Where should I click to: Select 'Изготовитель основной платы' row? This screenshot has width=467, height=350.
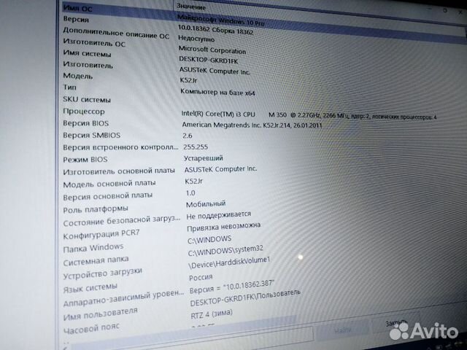[119, 171]
